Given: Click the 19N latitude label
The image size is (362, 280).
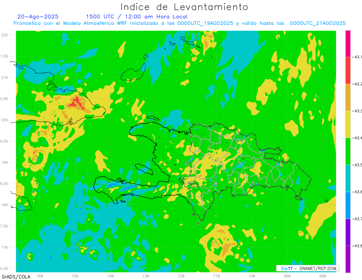Looking at the screenshot, I should click(5, 163).
